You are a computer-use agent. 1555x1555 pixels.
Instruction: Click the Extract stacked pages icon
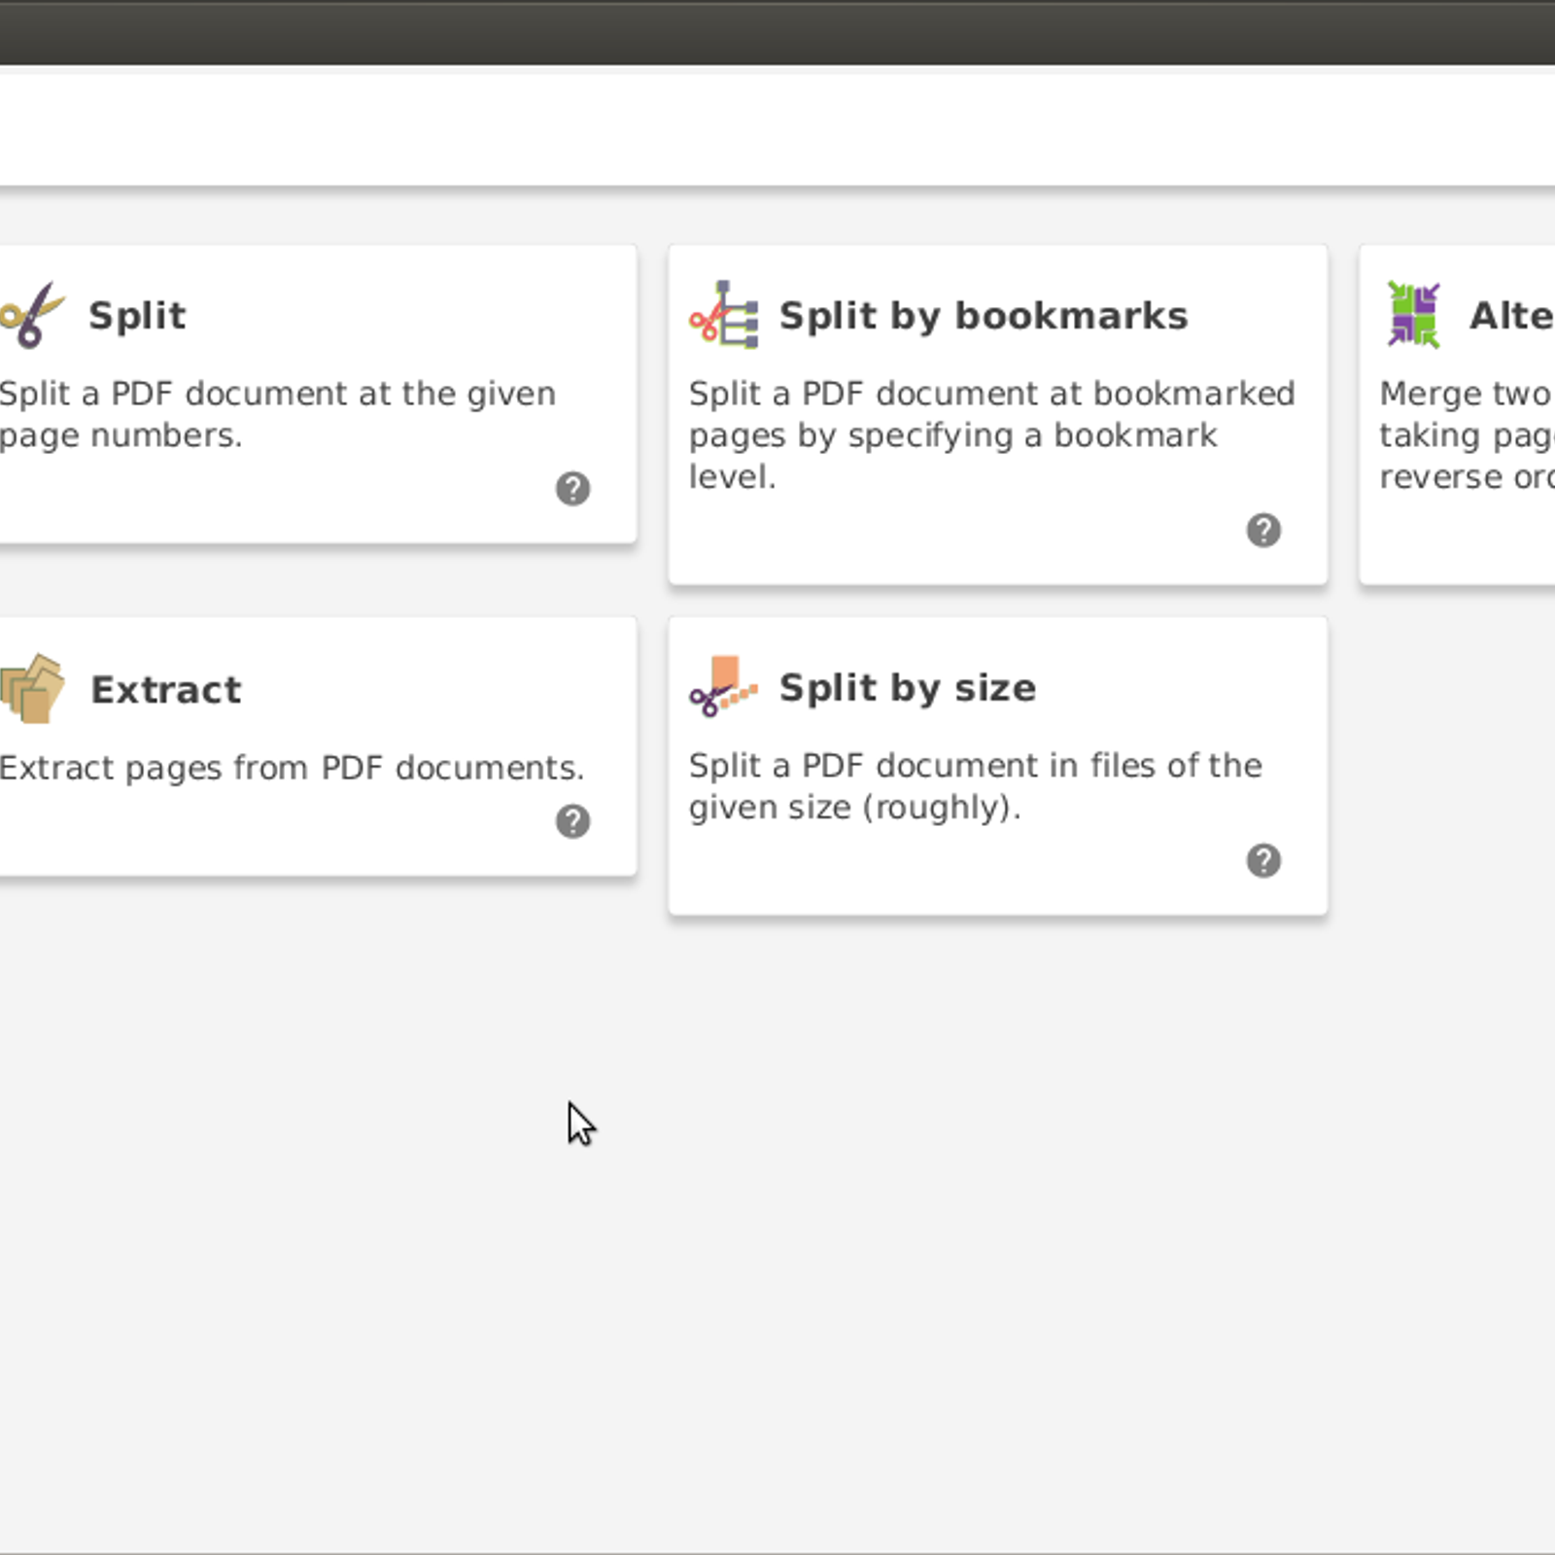33,689
